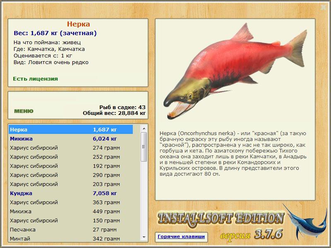Image resolution: width=331 pixels, height=248 pixels.
Task: Select the Кунджа 7,058 кг row
Action: [x=71, y=193]
